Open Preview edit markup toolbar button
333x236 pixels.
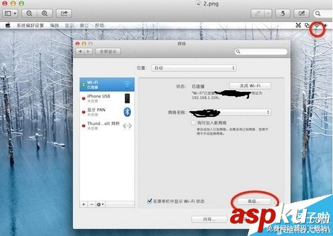[302, 13]
